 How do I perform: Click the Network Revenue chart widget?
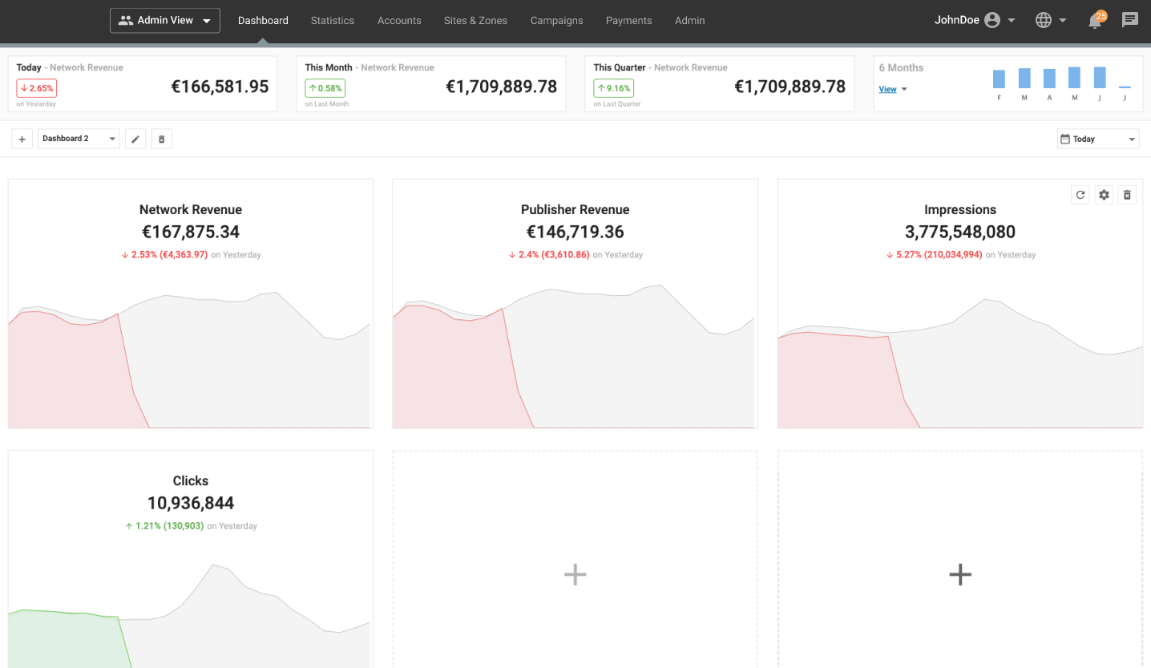coord(191,321)
